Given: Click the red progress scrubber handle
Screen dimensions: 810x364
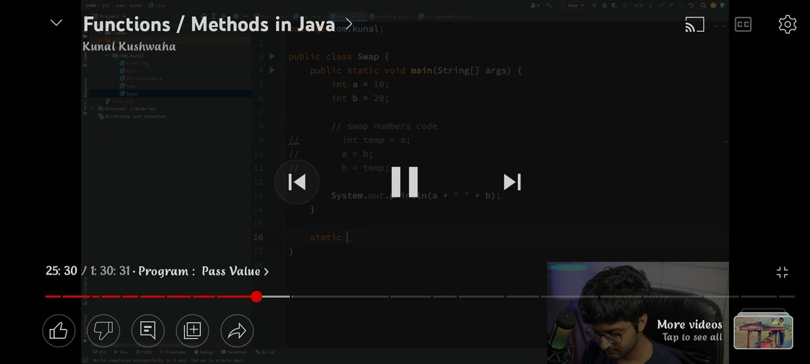Looking at the screenshot, I should click(x=256, y=297).
